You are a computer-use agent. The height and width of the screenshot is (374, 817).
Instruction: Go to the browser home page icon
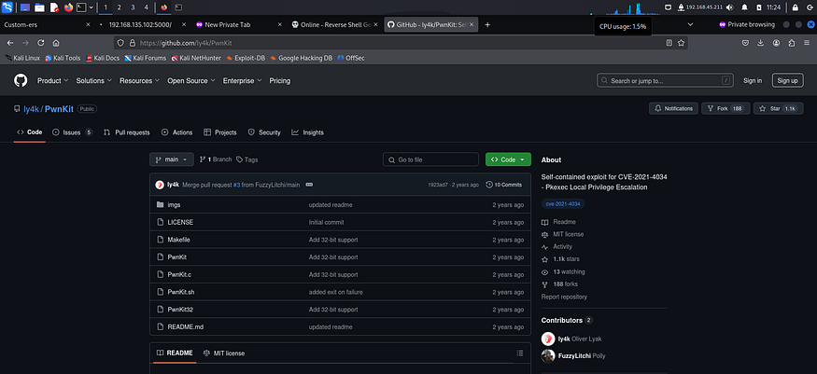(x=56, y=43)
